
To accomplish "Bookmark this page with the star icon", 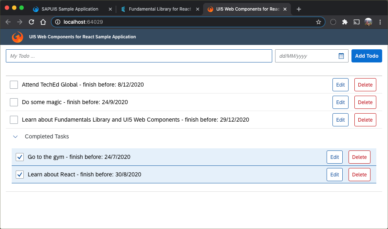I will pyautogui.click(x=319, y=22).
